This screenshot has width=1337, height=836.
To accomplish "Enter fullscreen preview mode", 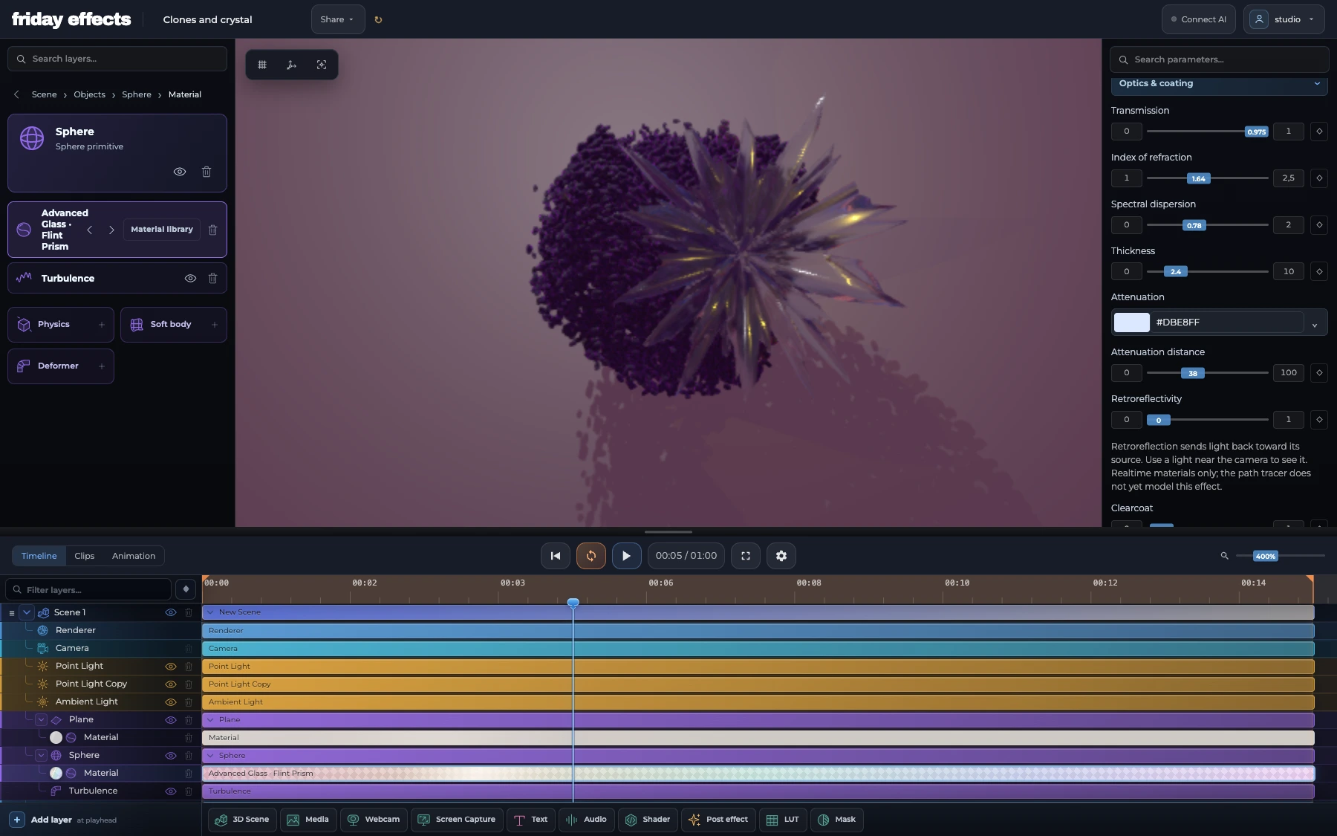I will 746,556.
